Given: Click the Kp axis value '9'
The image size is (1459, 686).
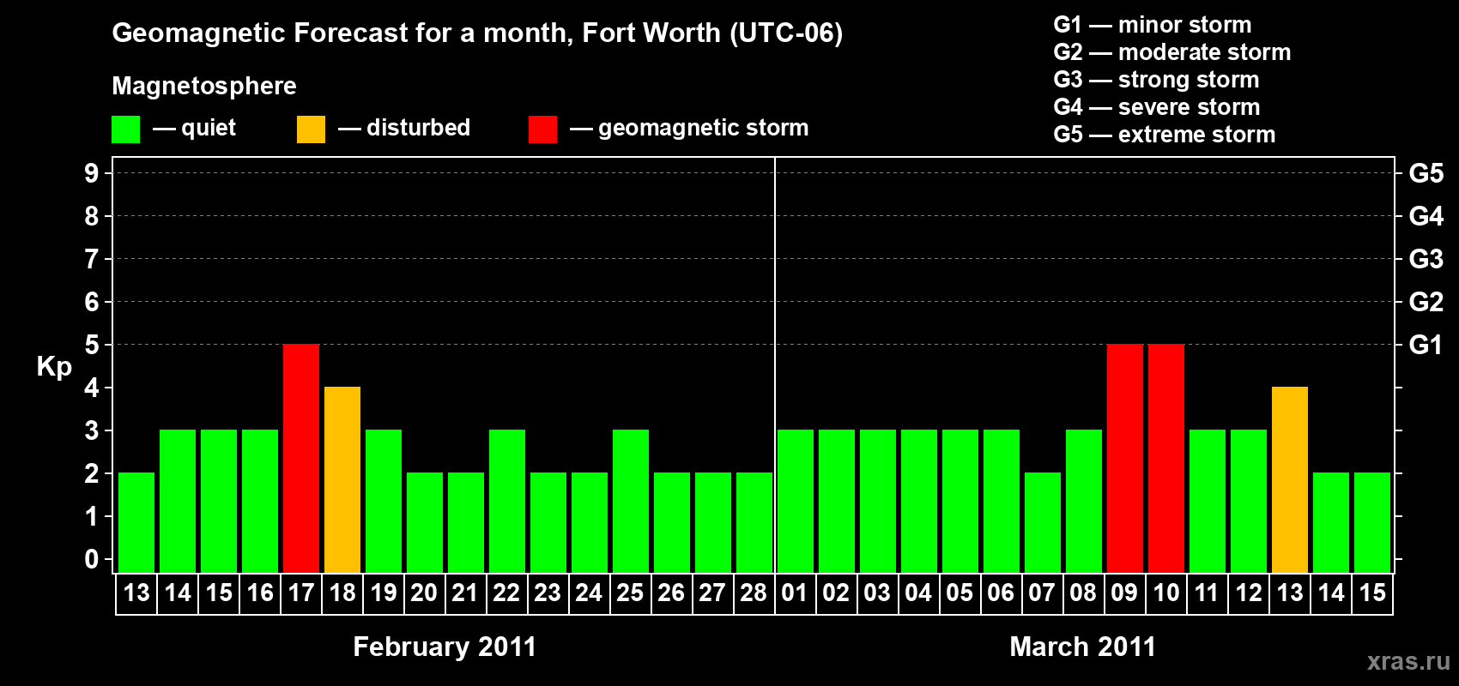Looking at the screenshot, I should click(92, 173).
